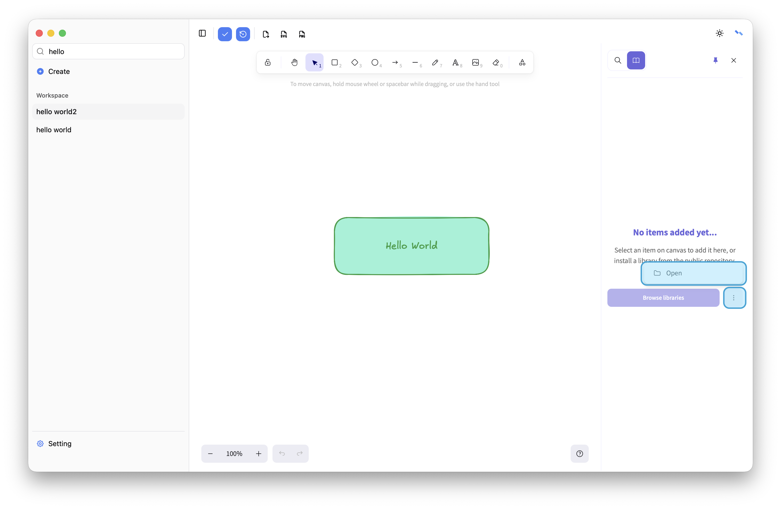The height and width of the screenshot is (509, 781).
Task: Select the Eraser tool
Action: tap(496, 62)
